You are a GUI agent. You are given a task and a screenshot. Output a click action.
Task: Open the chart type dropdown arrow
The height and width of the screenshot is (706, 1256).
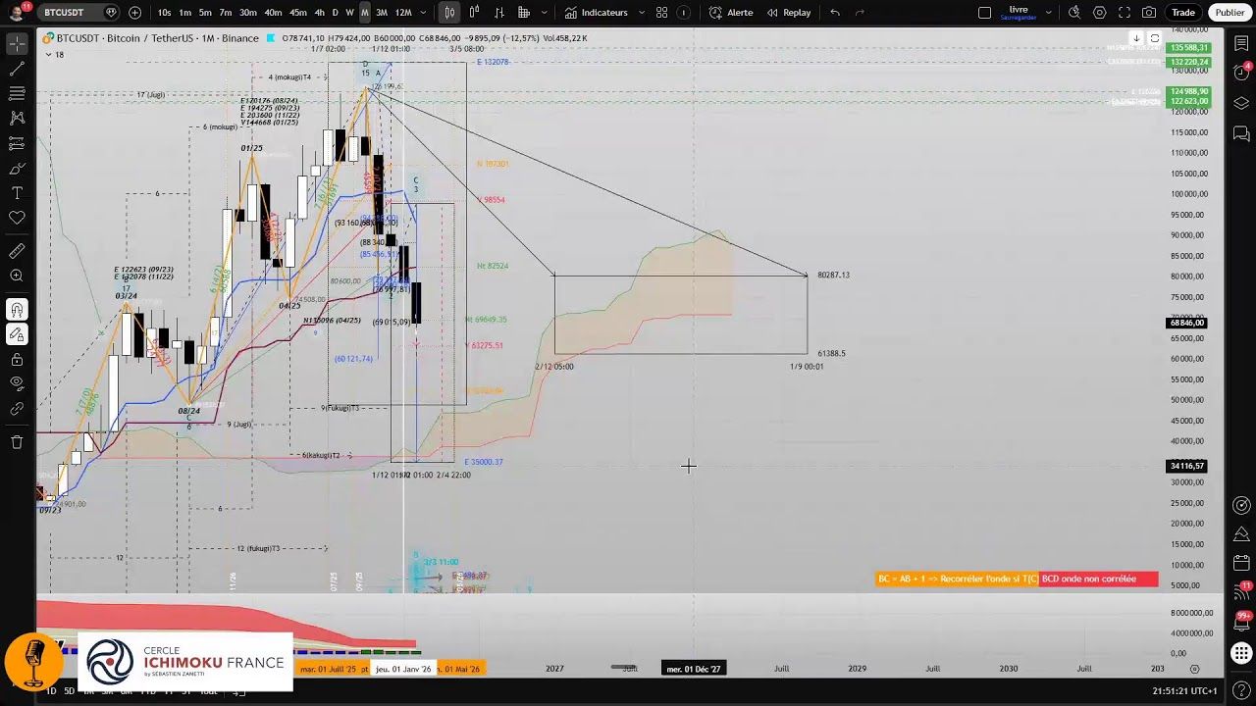pyautogui.click(x=449, y=13)
